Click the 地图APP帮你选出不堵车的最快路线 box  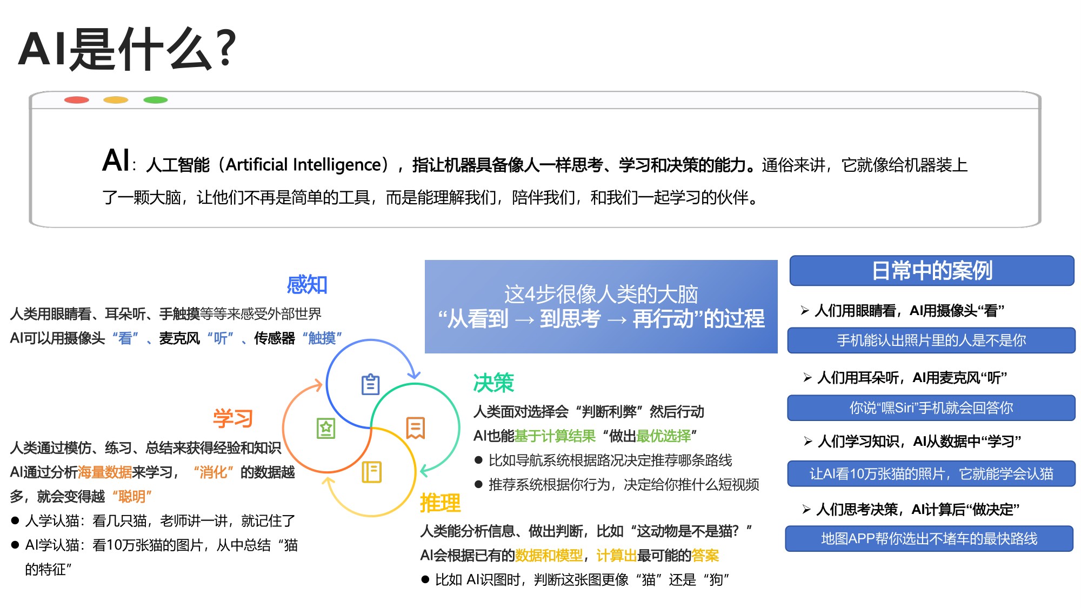[929, 538]
